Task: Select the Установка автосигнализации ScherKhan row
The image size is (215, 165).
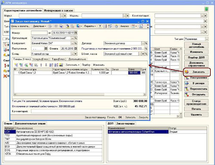Action: pos(157,132)
